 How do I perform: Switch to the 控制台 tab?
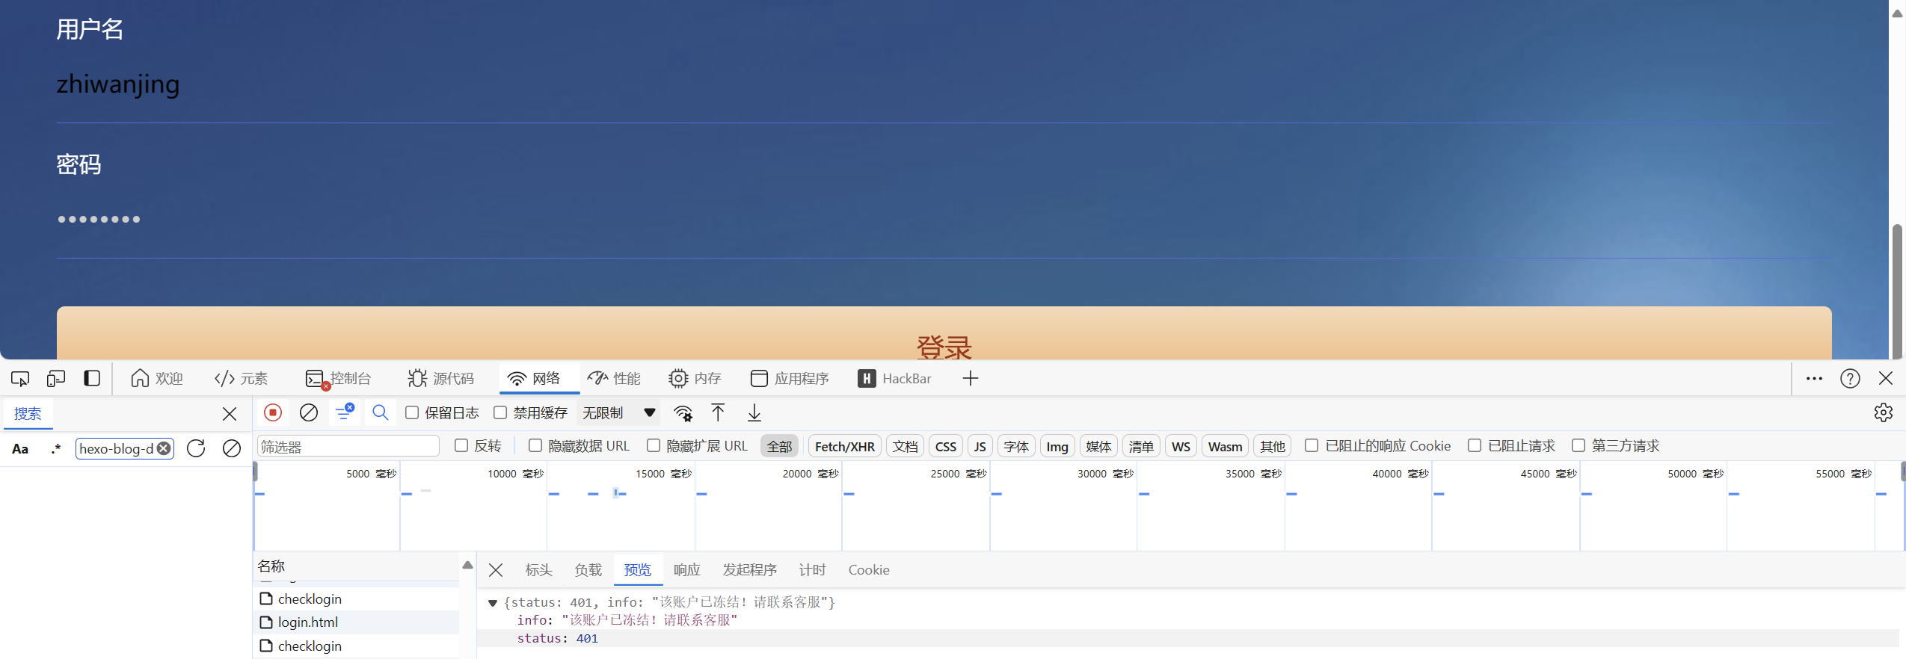[338, 379]
